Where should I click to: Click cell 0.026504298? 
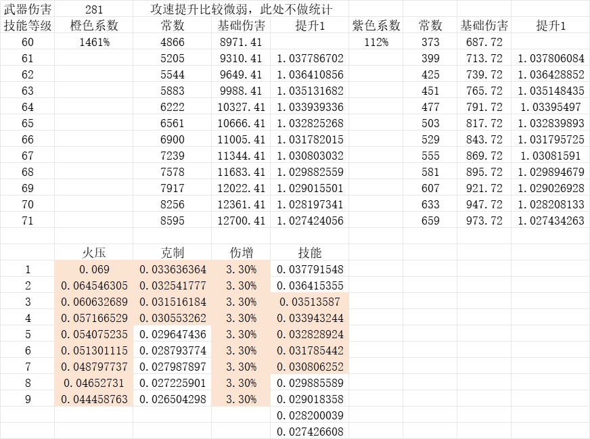pos(173,398)
